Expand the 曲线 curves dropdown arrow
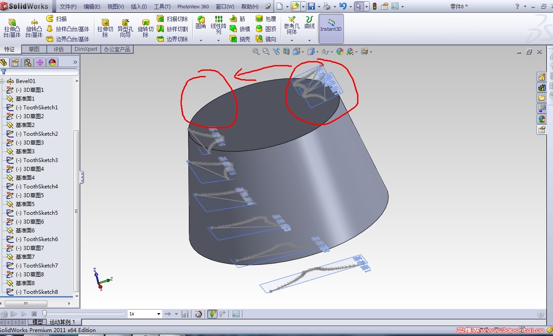Viewport: 553px width, 336px height. [310, 40]
